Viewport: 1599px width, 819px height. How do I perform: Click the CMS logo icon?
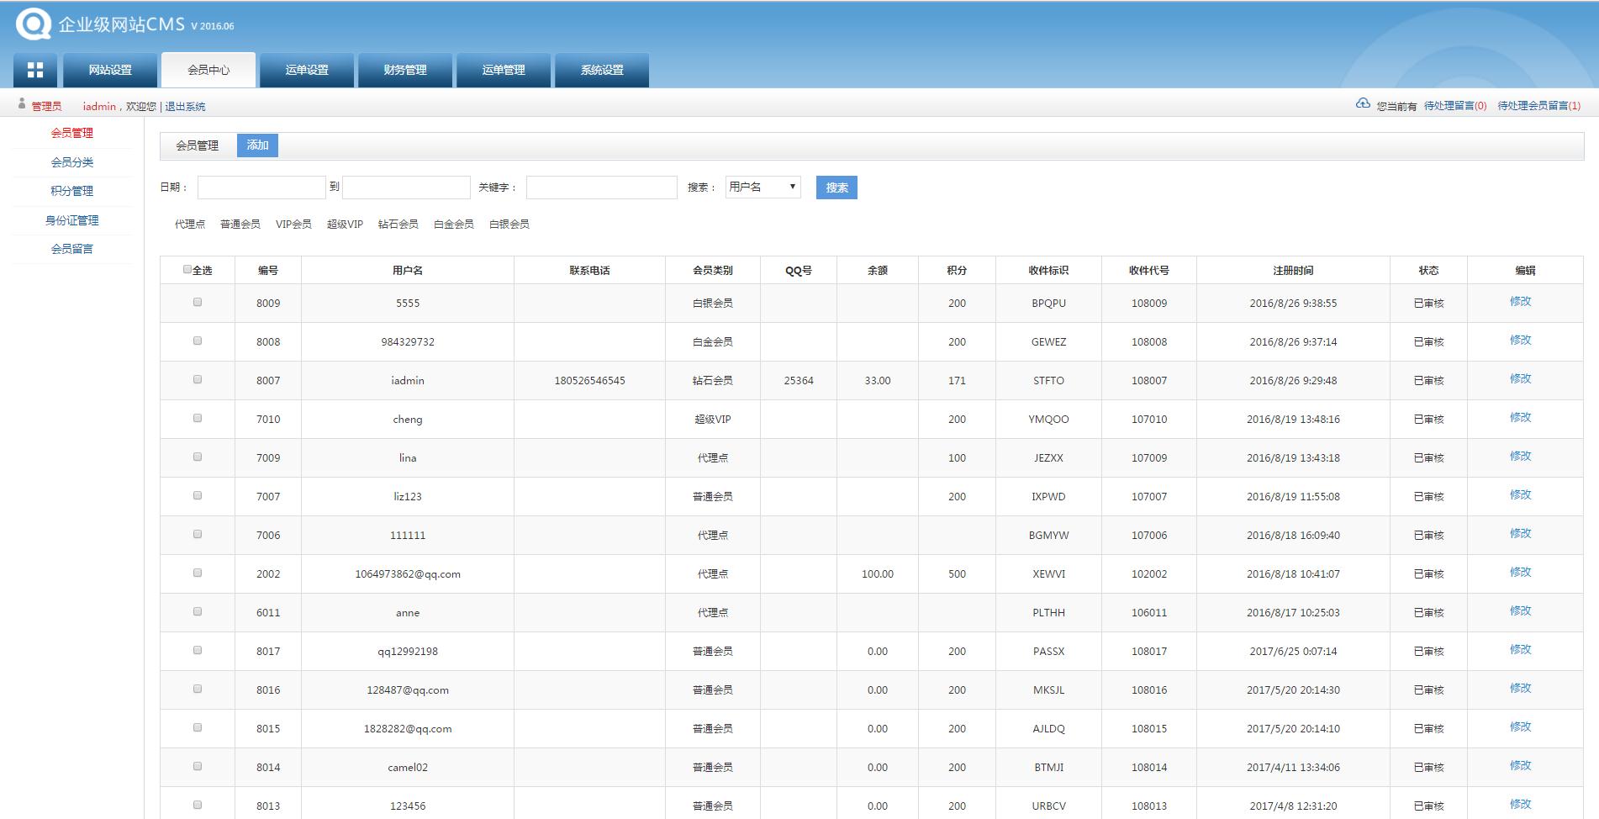point(34,24)
